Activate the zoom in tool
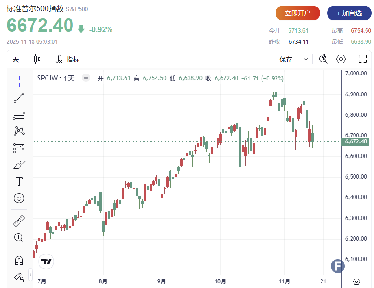The image size is (374, 288). [x=19, y=237]
